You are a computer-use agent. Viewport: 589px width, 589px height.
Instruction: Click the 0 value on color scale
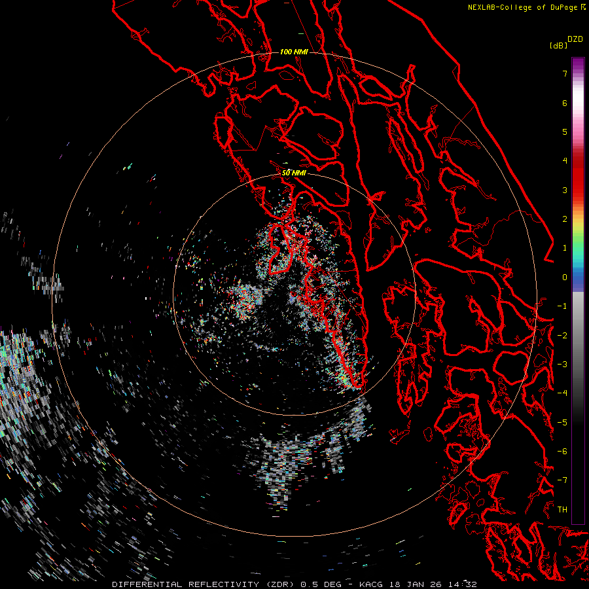tap(565, 277)
